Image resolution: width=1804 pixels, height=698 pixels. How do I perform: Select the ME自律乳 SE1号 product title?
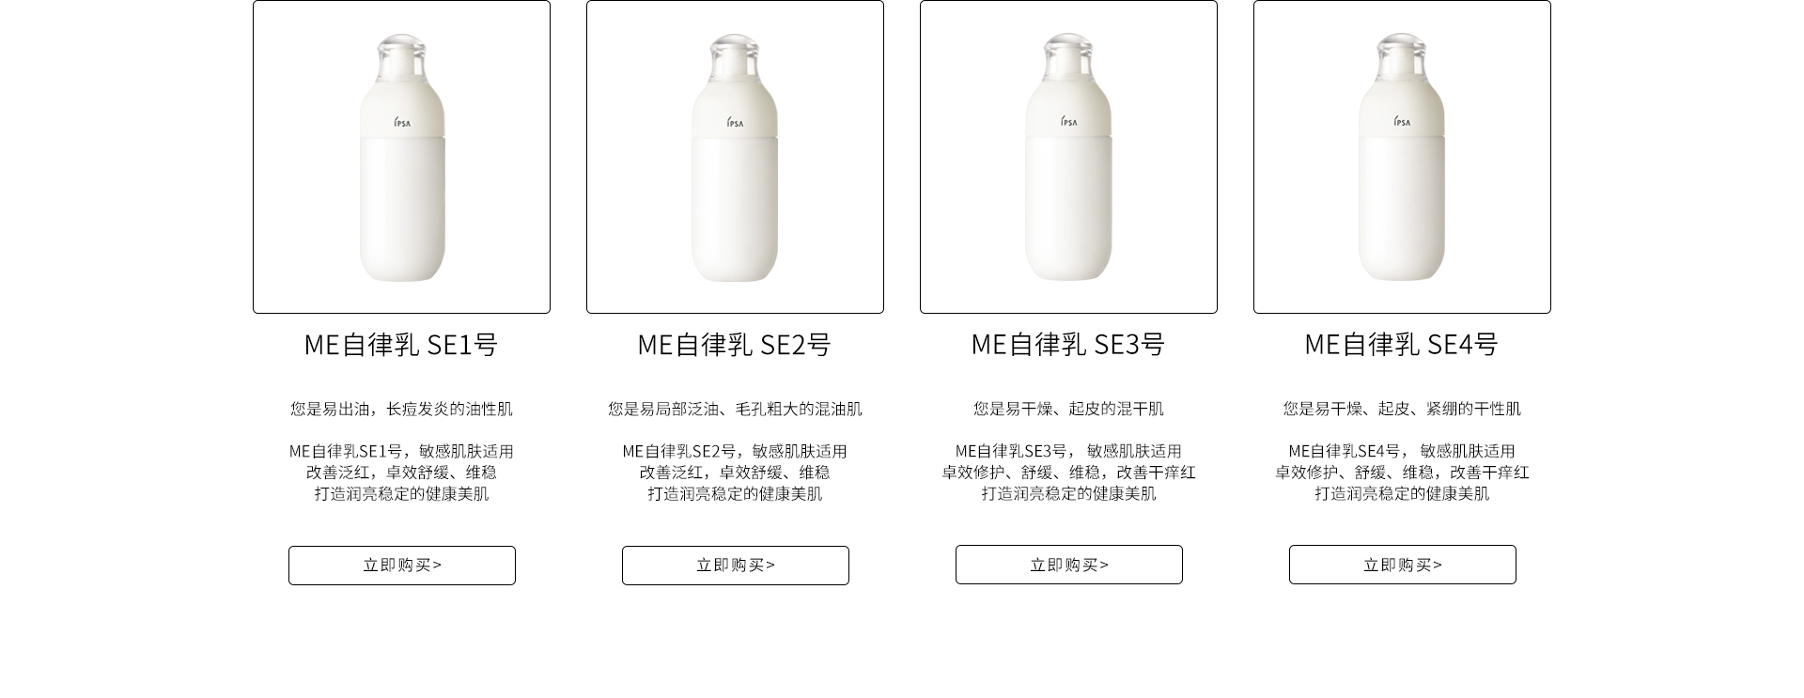click(x=401, y=345)
